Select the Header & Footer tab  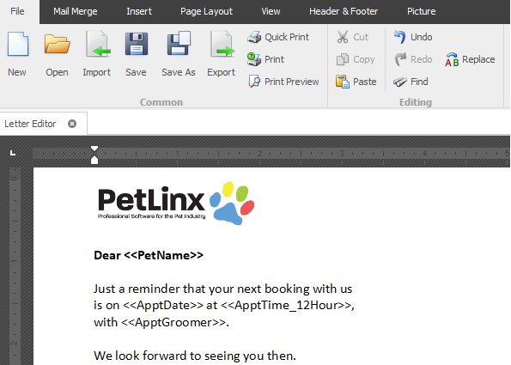[344, 11]
